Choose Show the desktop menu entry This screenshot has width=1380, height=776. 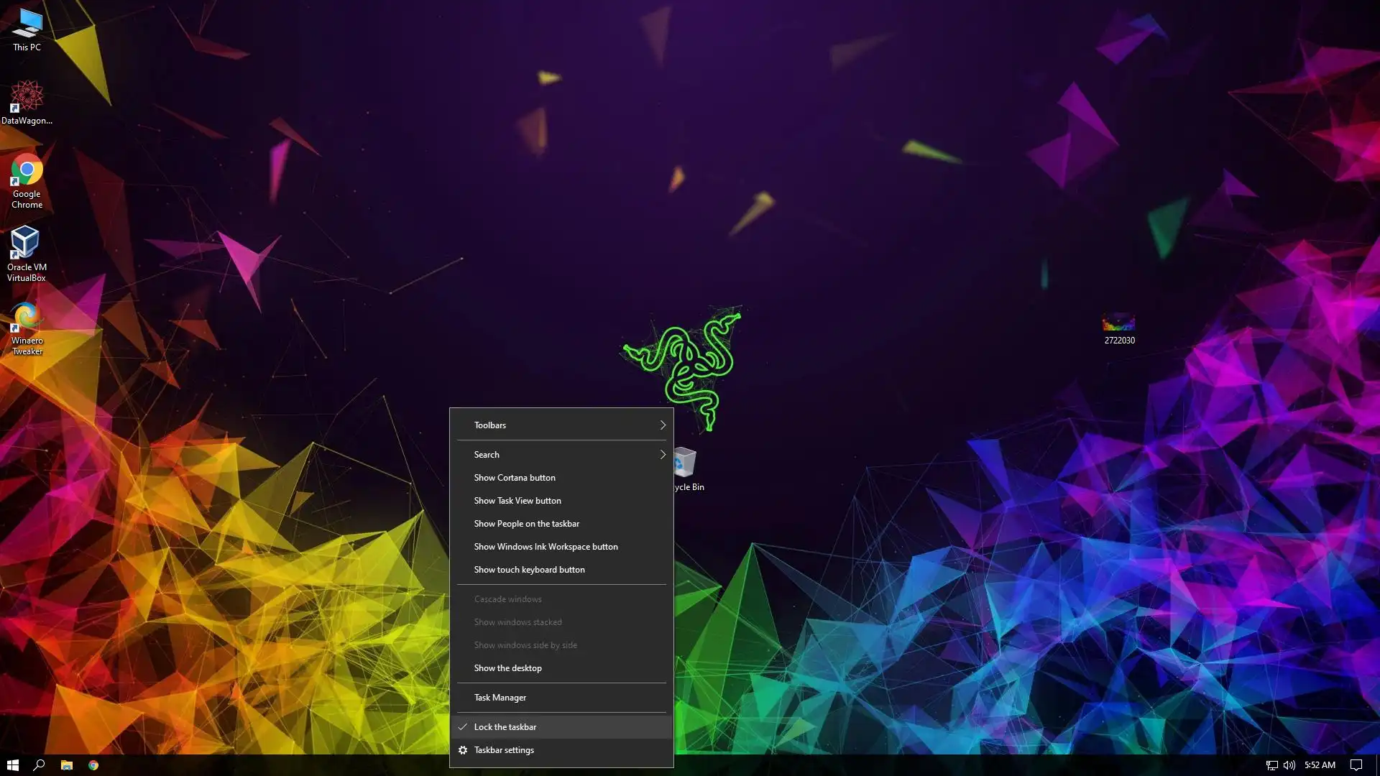tap(507, 668)
